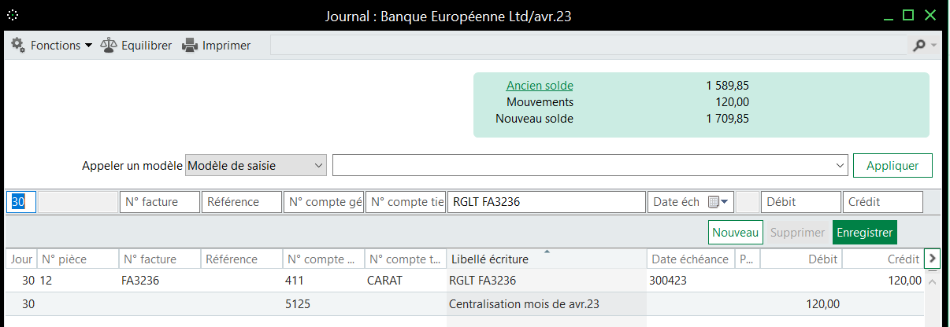Screen dimensions: 950x327
Task: Click the Date échéance column header
Action: pos(691,259)
